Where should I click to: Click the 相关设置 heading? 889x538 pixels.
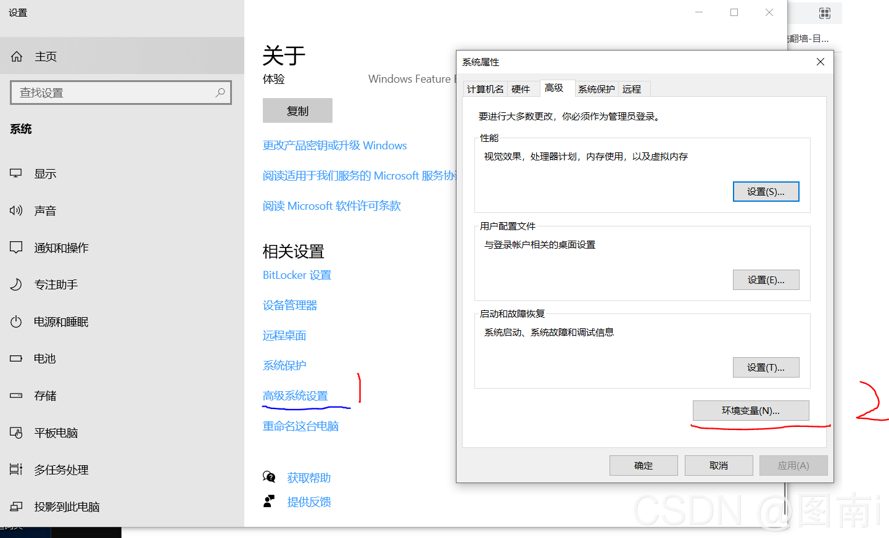[x=293, y=252]
